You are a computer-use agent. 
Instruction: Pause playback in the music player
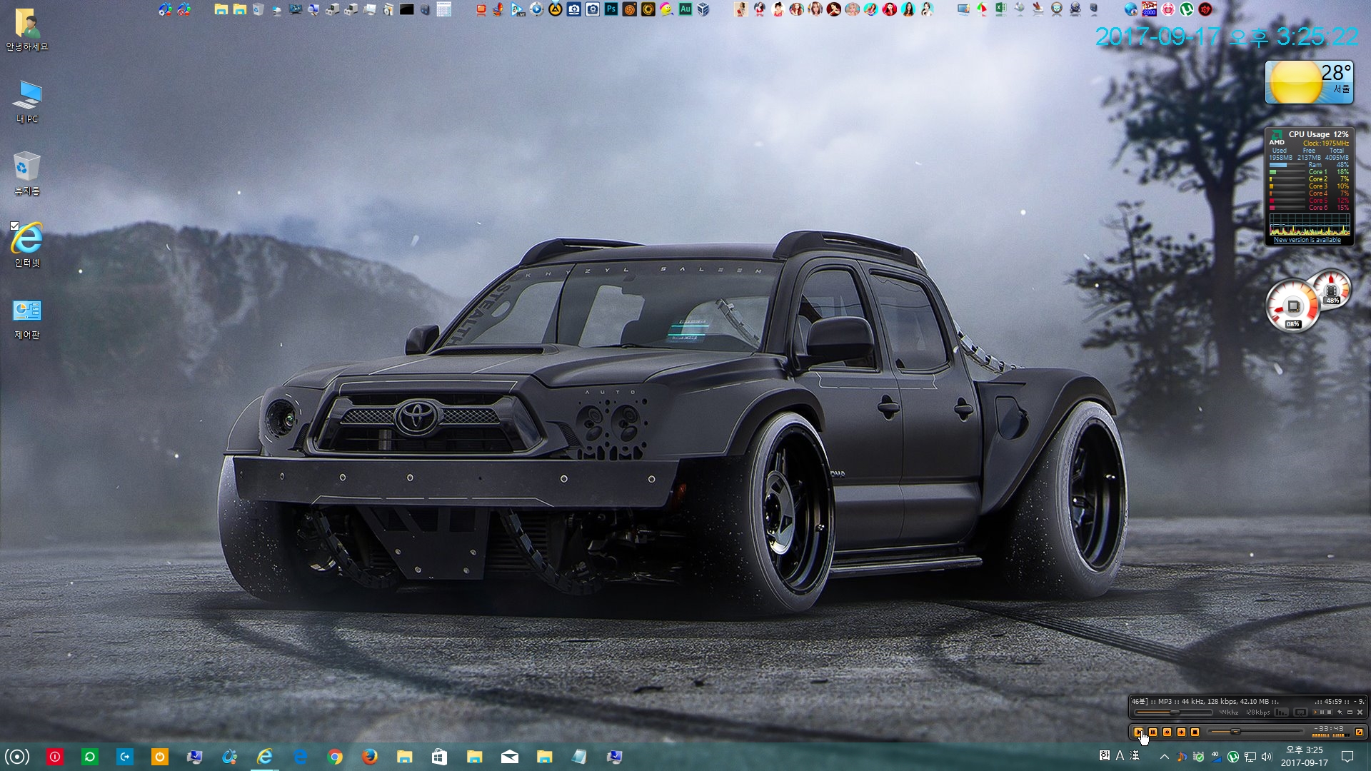pyautogui.click(x=1152, y=732)
